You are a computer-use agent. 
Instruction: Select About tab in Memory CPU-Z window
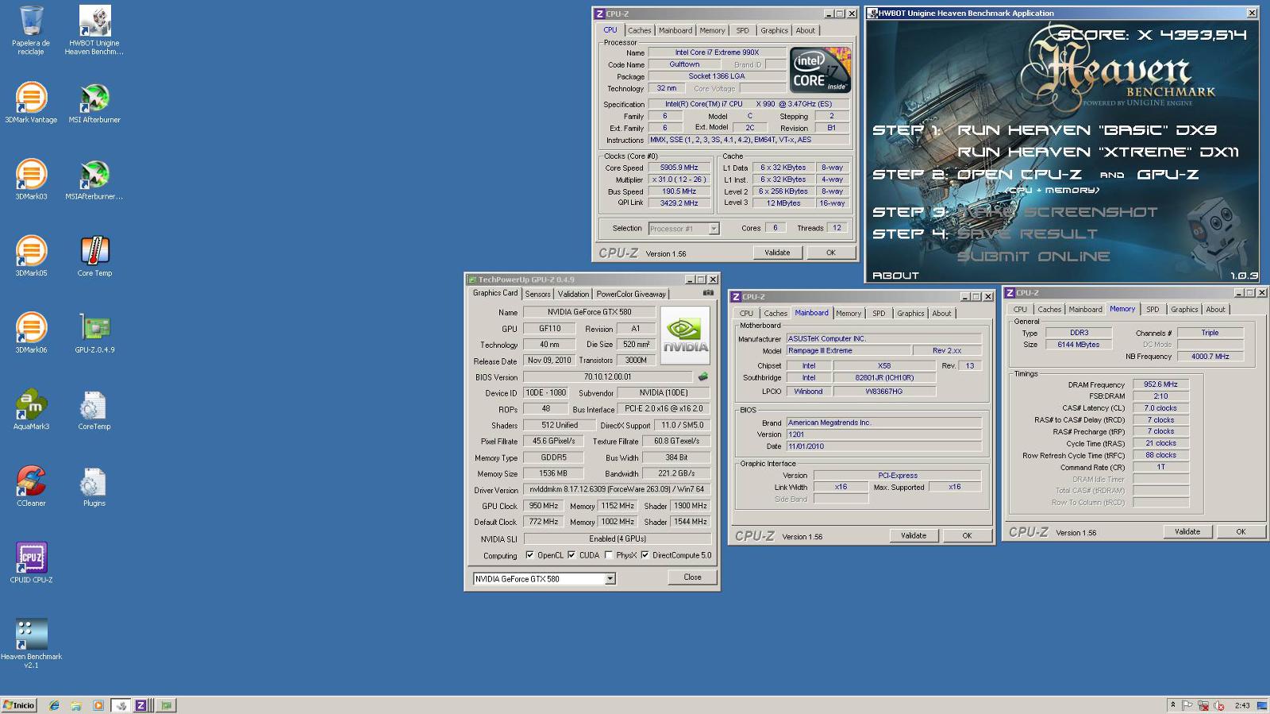(1215, 310)
